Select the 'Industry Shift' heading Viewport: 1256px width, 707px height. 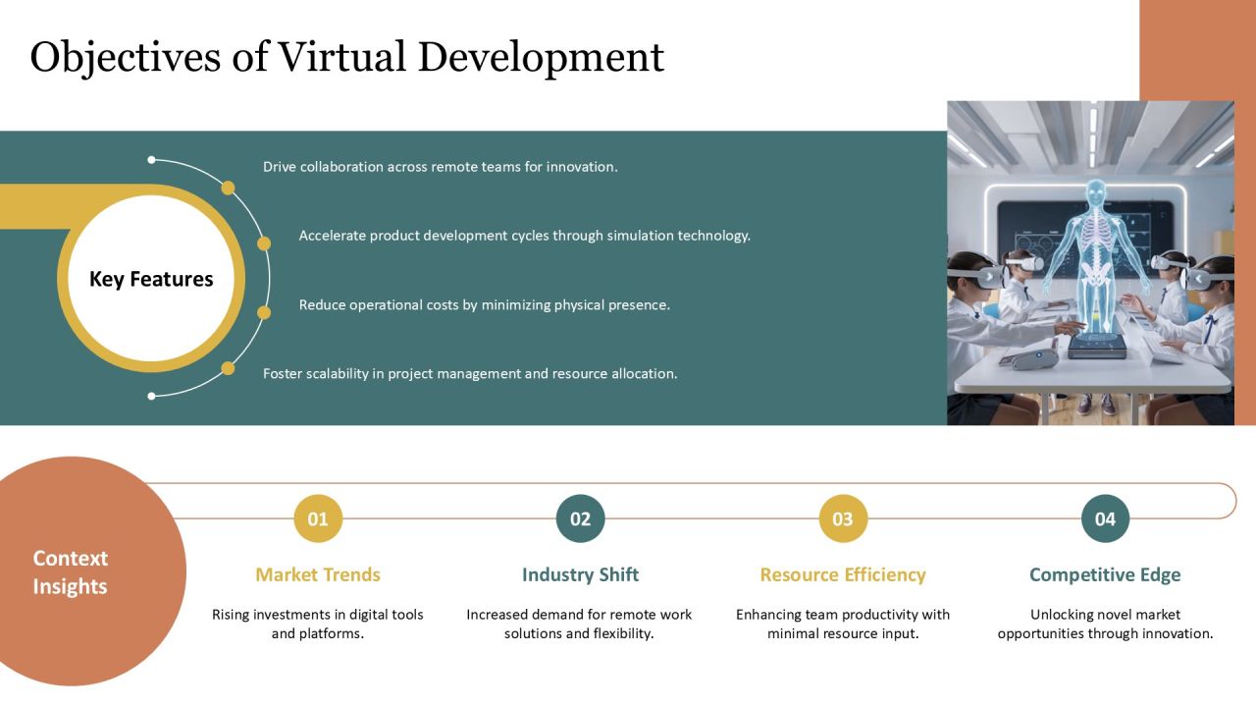click(x=580, y=574)
